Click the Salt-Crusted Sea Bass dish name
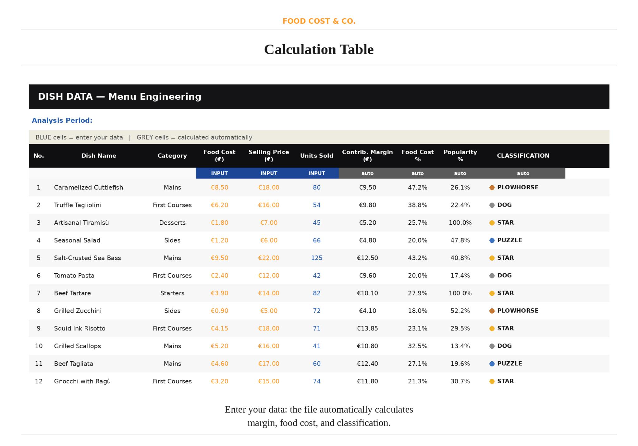Viewport: 638px width, 446px height. coord(87,258)
